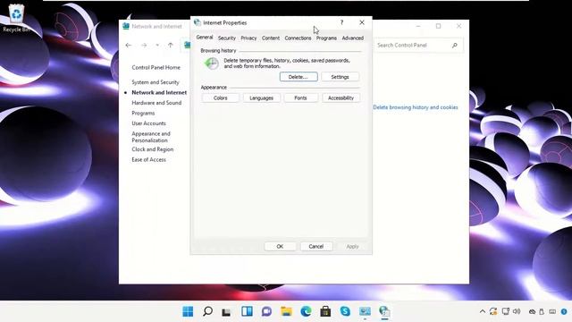Click OK in Internet Properties
Screen dimensions: 572x322
click(x=280, y=246)
